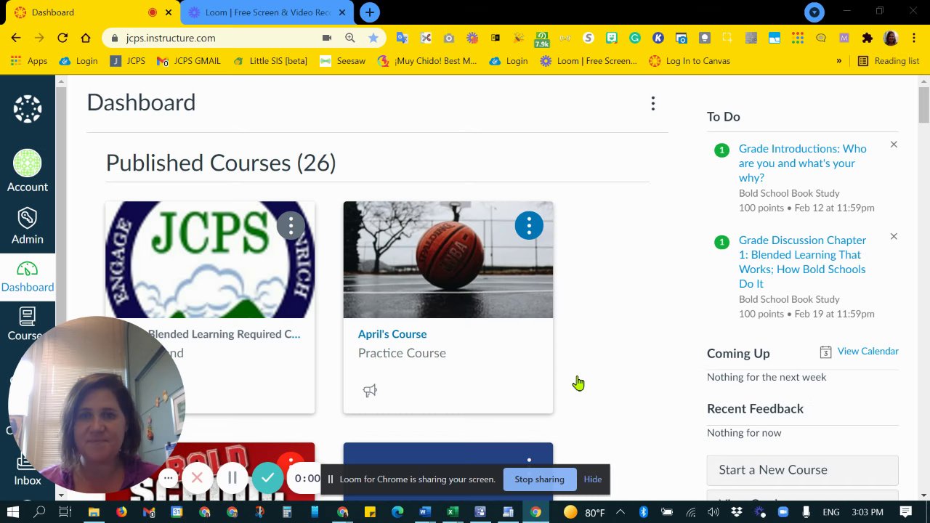Open April's Course link
This screenshot has width=930, height=523.
[x=392, y=334]
